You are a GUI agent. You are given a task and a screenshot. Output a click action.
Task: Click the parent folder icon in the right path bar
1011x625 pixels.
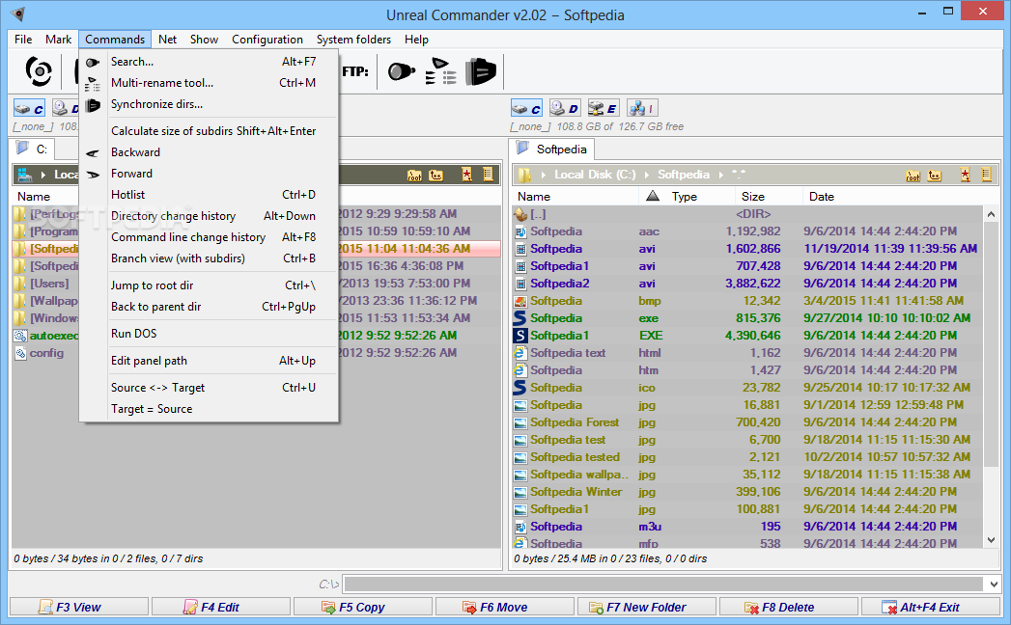pyautogui.click(x=935, y=176)
